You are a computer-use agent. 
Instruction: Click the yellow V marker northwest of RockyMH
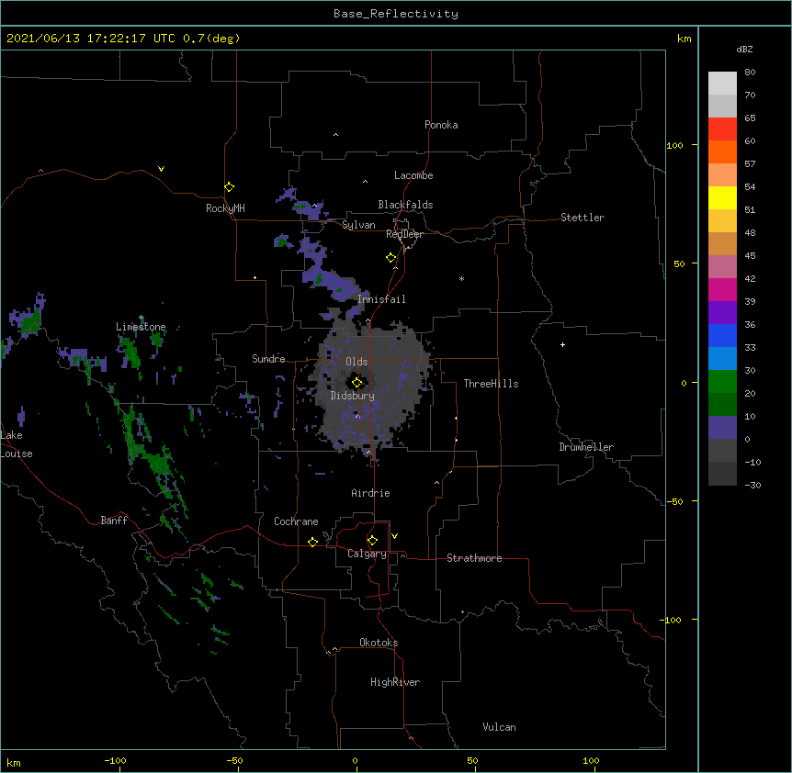pos(161,169)
